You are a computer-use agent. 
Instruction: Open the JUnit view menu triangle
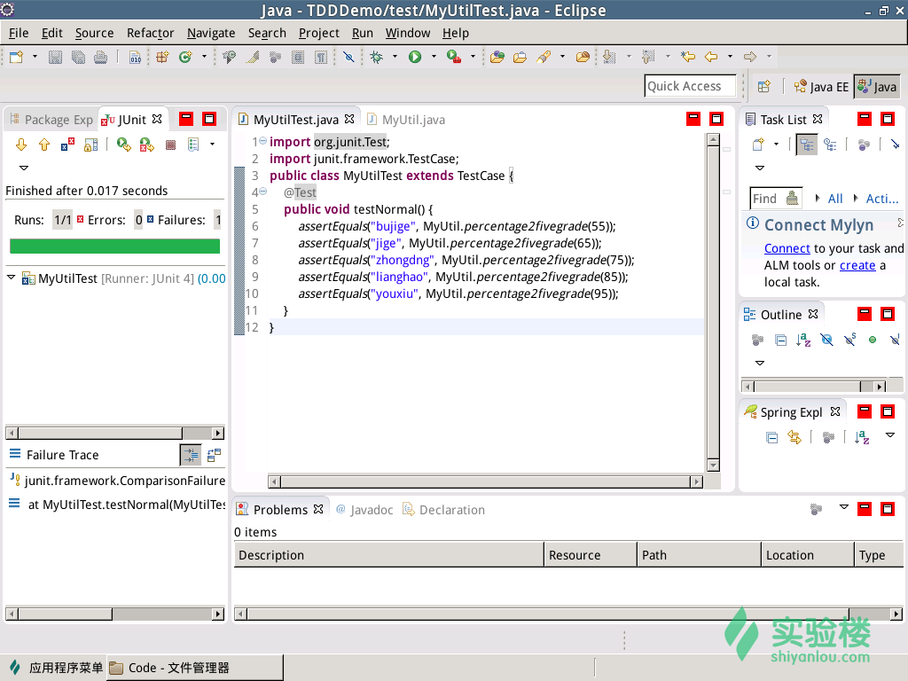24,168
